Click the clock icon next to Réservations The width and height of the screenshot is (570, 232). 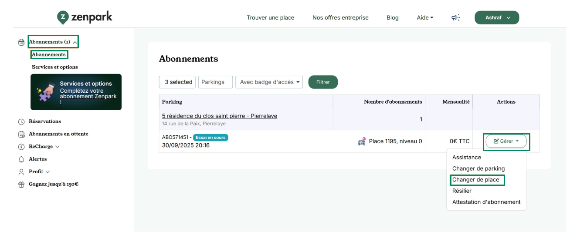click(21, 121)
